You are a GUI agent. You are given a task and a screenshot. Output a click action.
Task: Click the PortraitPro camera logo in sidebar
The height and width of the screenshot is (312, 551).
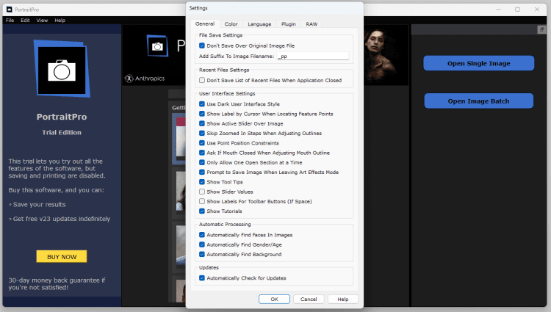[62, 68]
